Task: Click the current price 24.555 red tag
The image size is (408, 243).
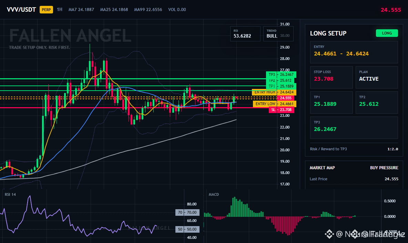Action: (286, 98)
